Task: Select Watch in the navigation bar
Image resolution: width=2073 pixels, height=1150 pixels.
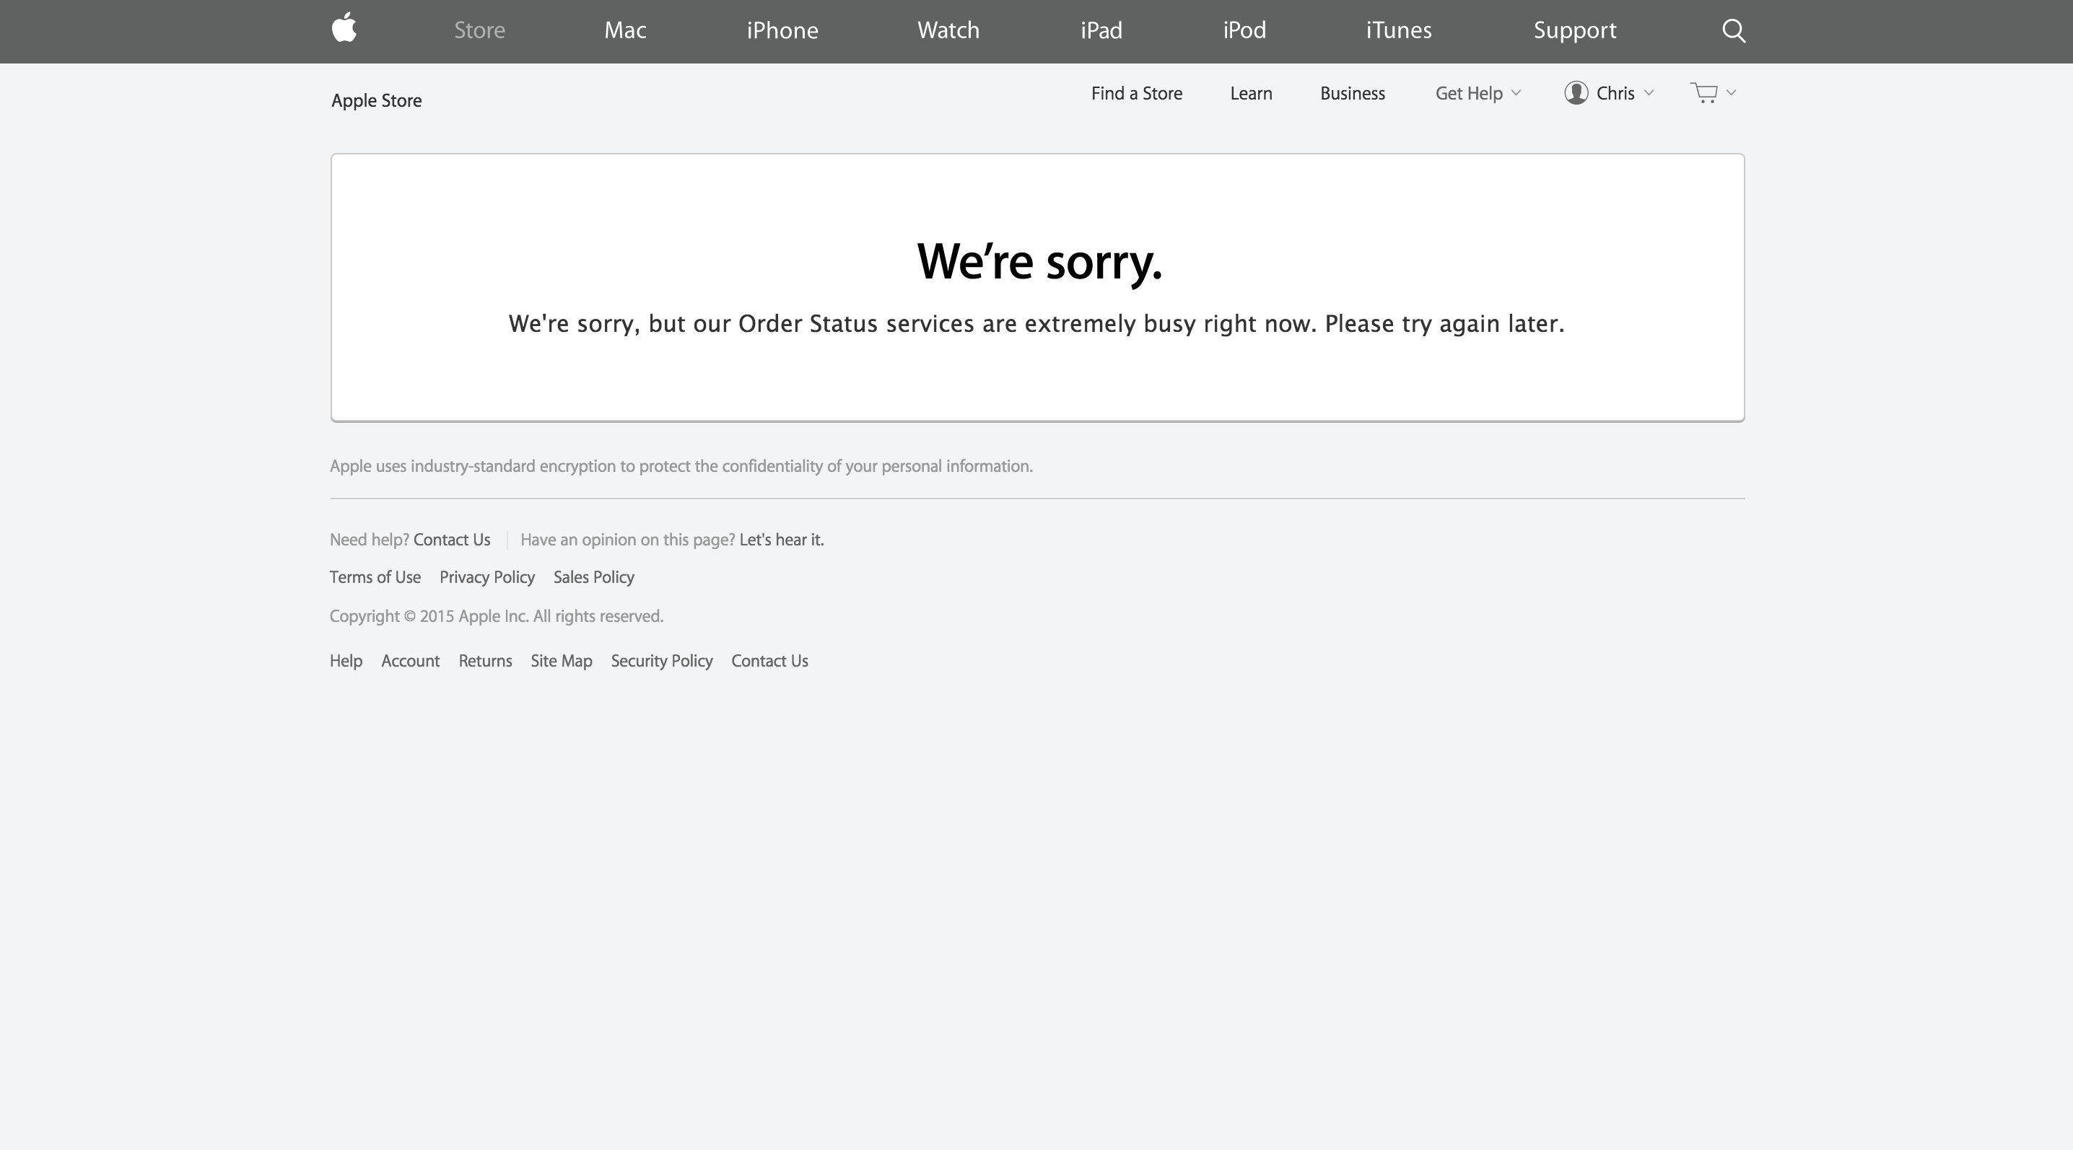Action: coord(948,30)
